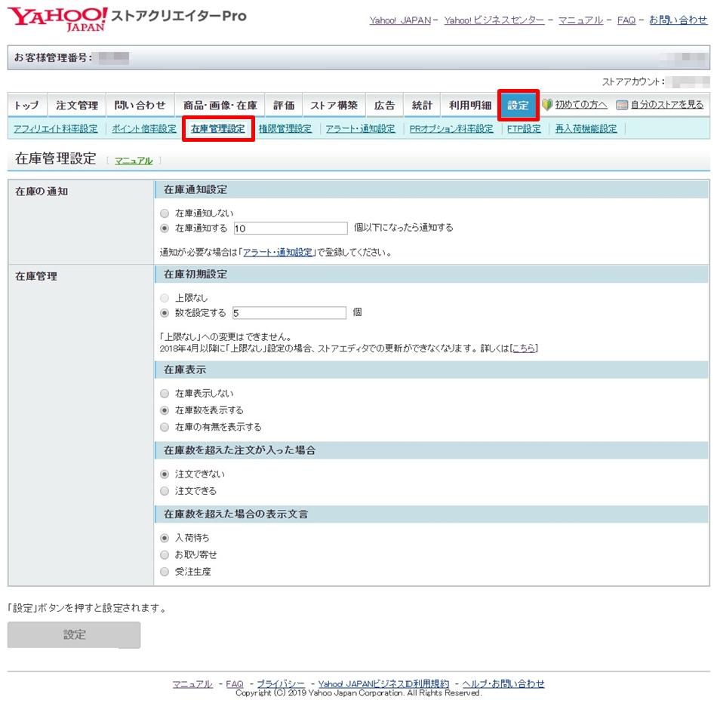Open the 統計 tab
717x703 pixels.
(422, 105)
